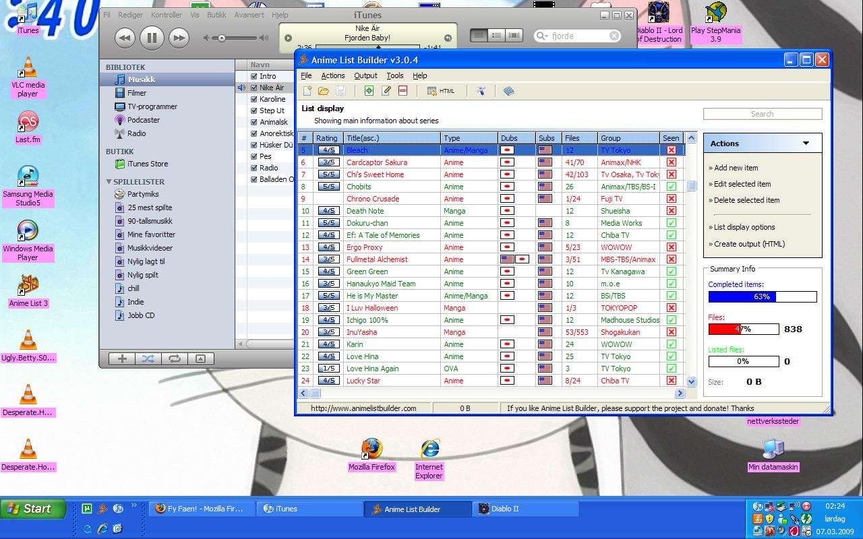Sort list by the Group column header
863x539 pixels.
point(629,138)
